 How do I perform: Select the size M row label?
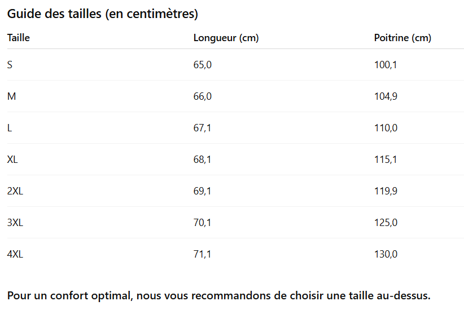pos(11,96)
